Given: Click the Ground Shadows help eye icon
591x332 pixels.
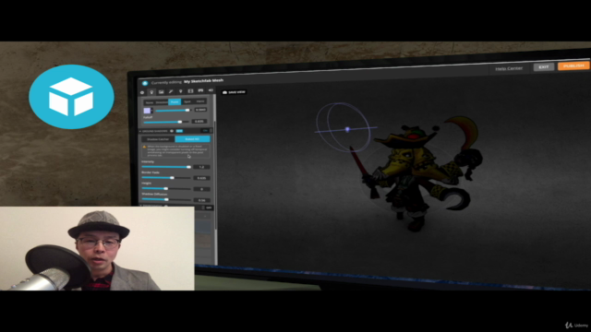Looking at the screenshot, I should coord(172,131).
